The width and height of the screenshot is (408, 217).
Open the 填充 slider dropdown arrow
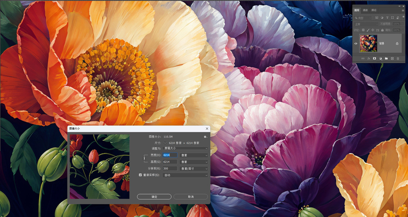pos(403,30)
